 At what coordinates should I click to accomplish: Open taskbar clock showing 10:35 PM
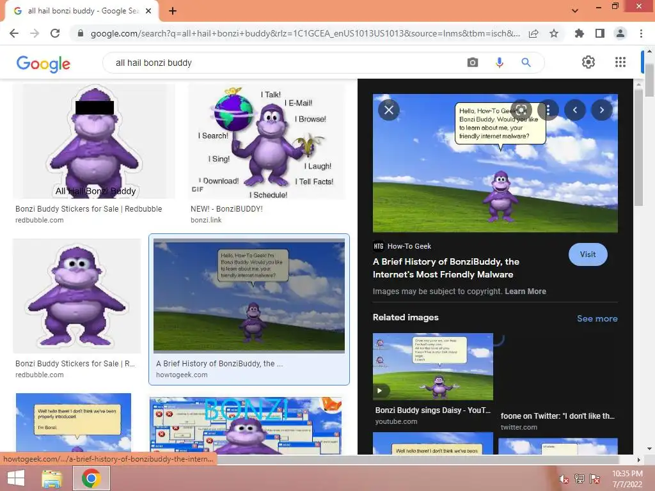click(627, 479)
